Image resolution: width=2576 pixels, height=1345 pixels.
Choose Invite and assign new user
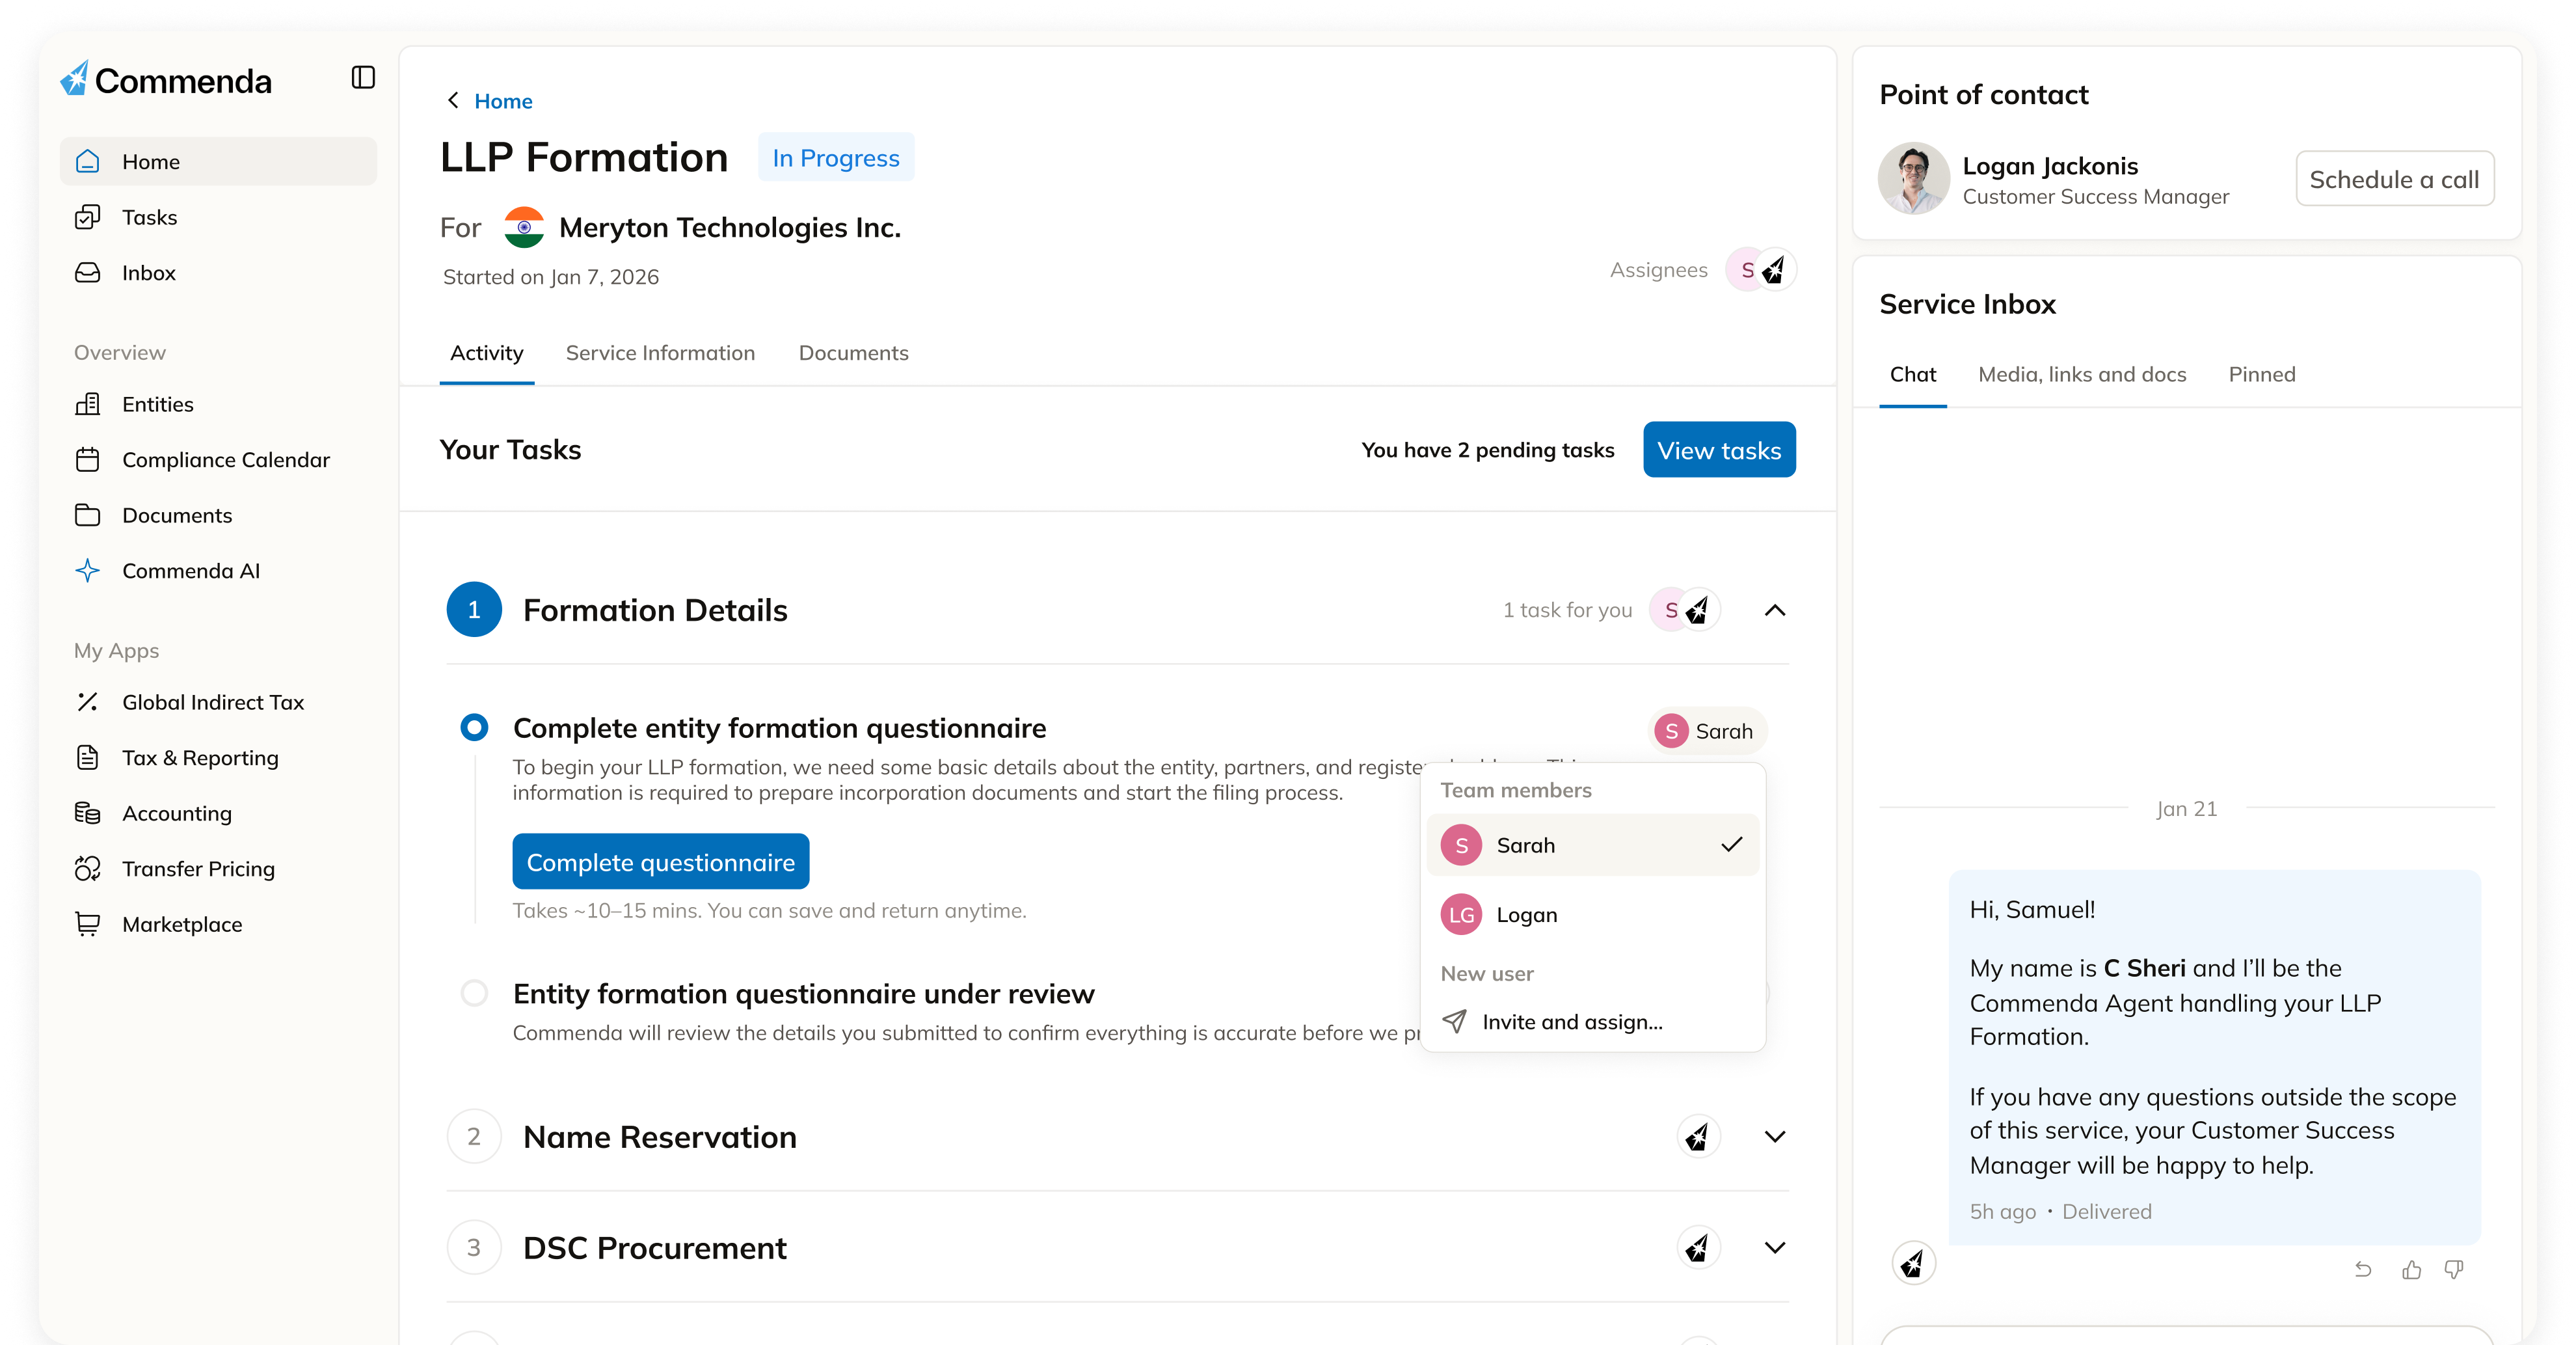click(1593, 1022)
